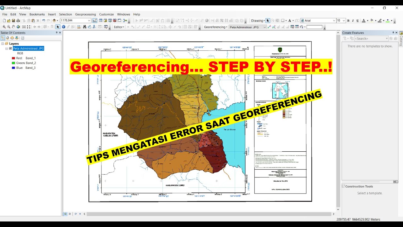Open the Editor Toolbar icon beside the scale box
This screenshot has height=227, width=403.
click(95, 20)
